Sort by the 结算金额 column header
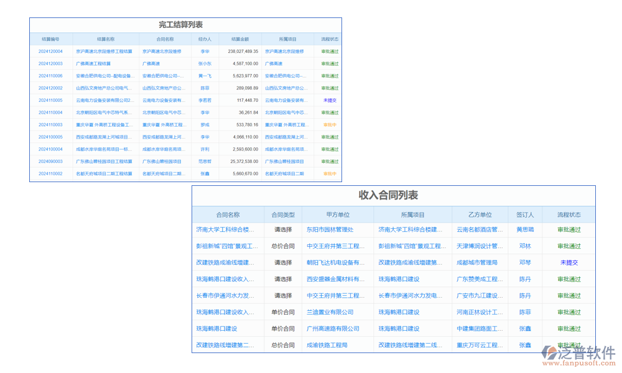The image size is (622, 373). click(241, 39)
